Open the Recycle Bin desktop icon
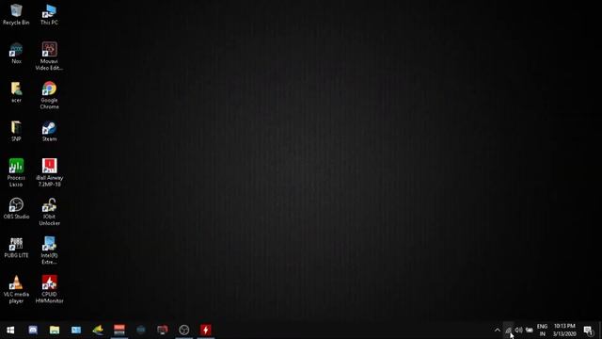The height and width of the screenshot is (339, 602). click(x=16, y=15)
